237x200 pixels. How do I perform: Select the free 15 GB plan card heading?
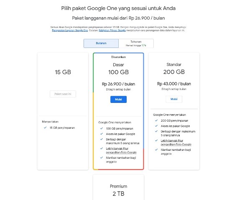point(63,72)
